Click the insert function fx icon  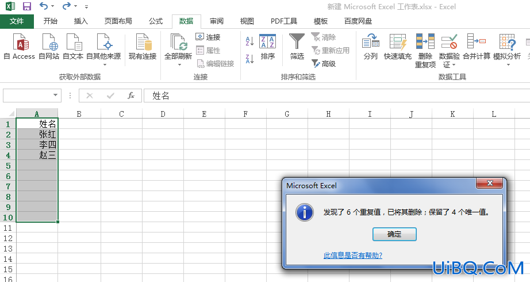[131, 96]
